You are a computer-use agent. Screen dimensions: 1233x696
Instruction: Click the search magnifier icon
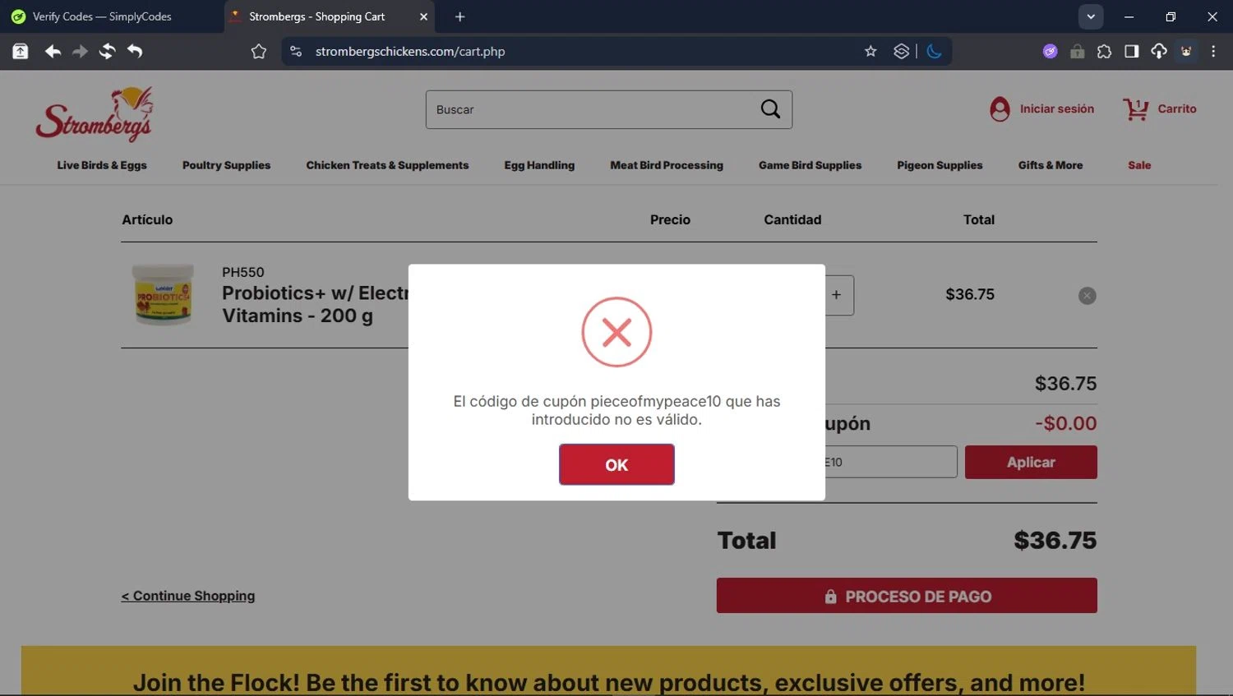click(770, 109)
